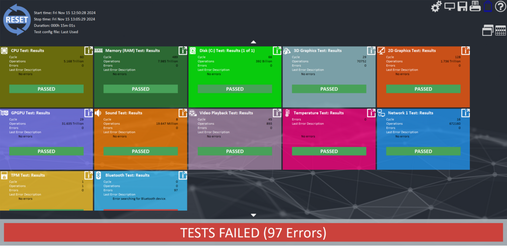Click PASSED bar in Disk (C:) Test
The width and height of the screenshot is (507, 248).
tap(235, 89)
